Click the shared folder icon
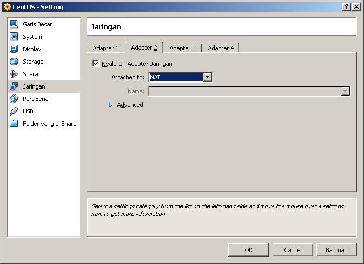The image size is (364, 264). 14,123
